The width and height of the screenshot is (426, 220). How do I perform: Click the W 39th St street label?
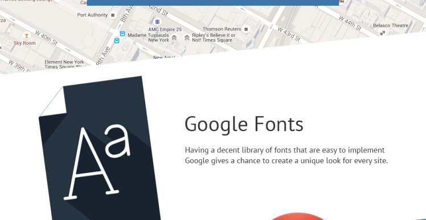tap(19, 66)
